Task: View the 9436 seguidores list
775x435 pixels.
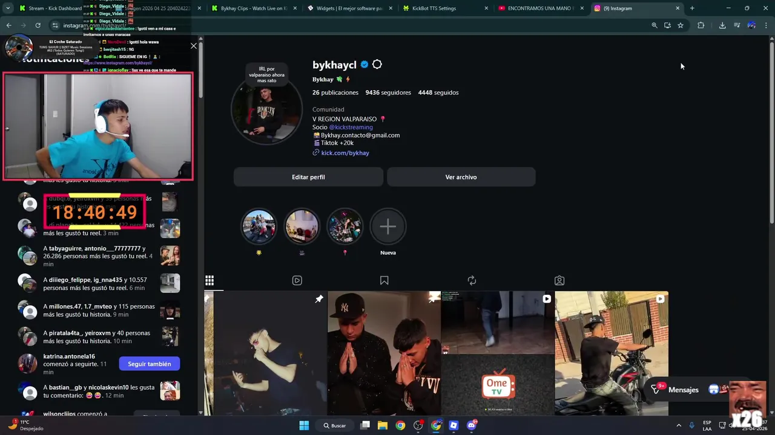Action: click(388, 92)
